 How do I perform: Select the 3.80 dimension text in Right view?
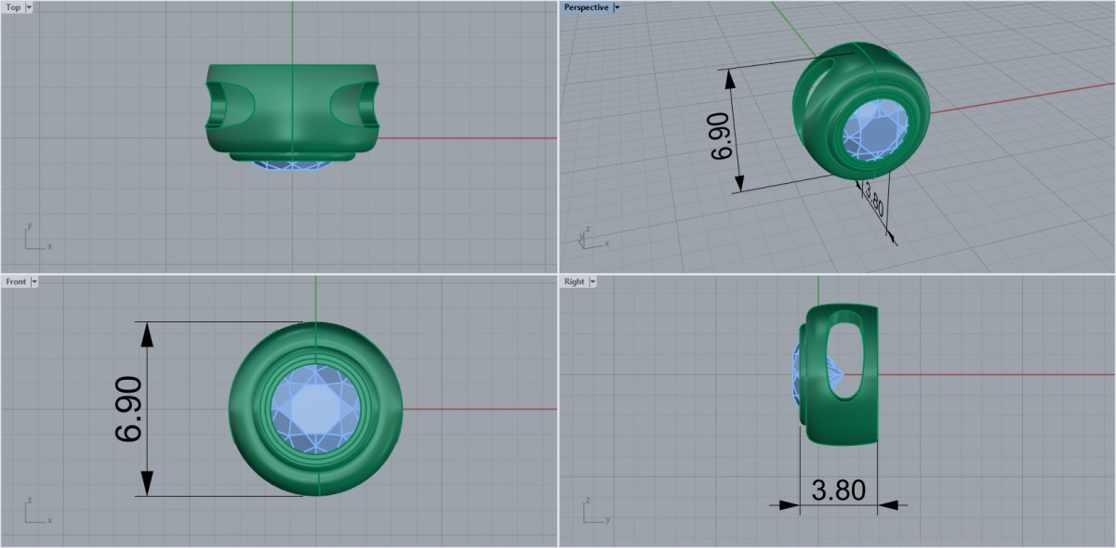click(x=838, y=490)
